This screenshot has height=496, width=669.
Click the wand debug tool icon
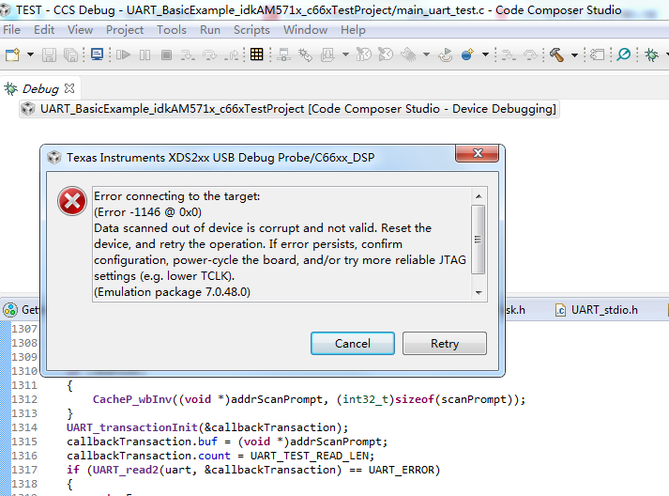coord(306,54)
